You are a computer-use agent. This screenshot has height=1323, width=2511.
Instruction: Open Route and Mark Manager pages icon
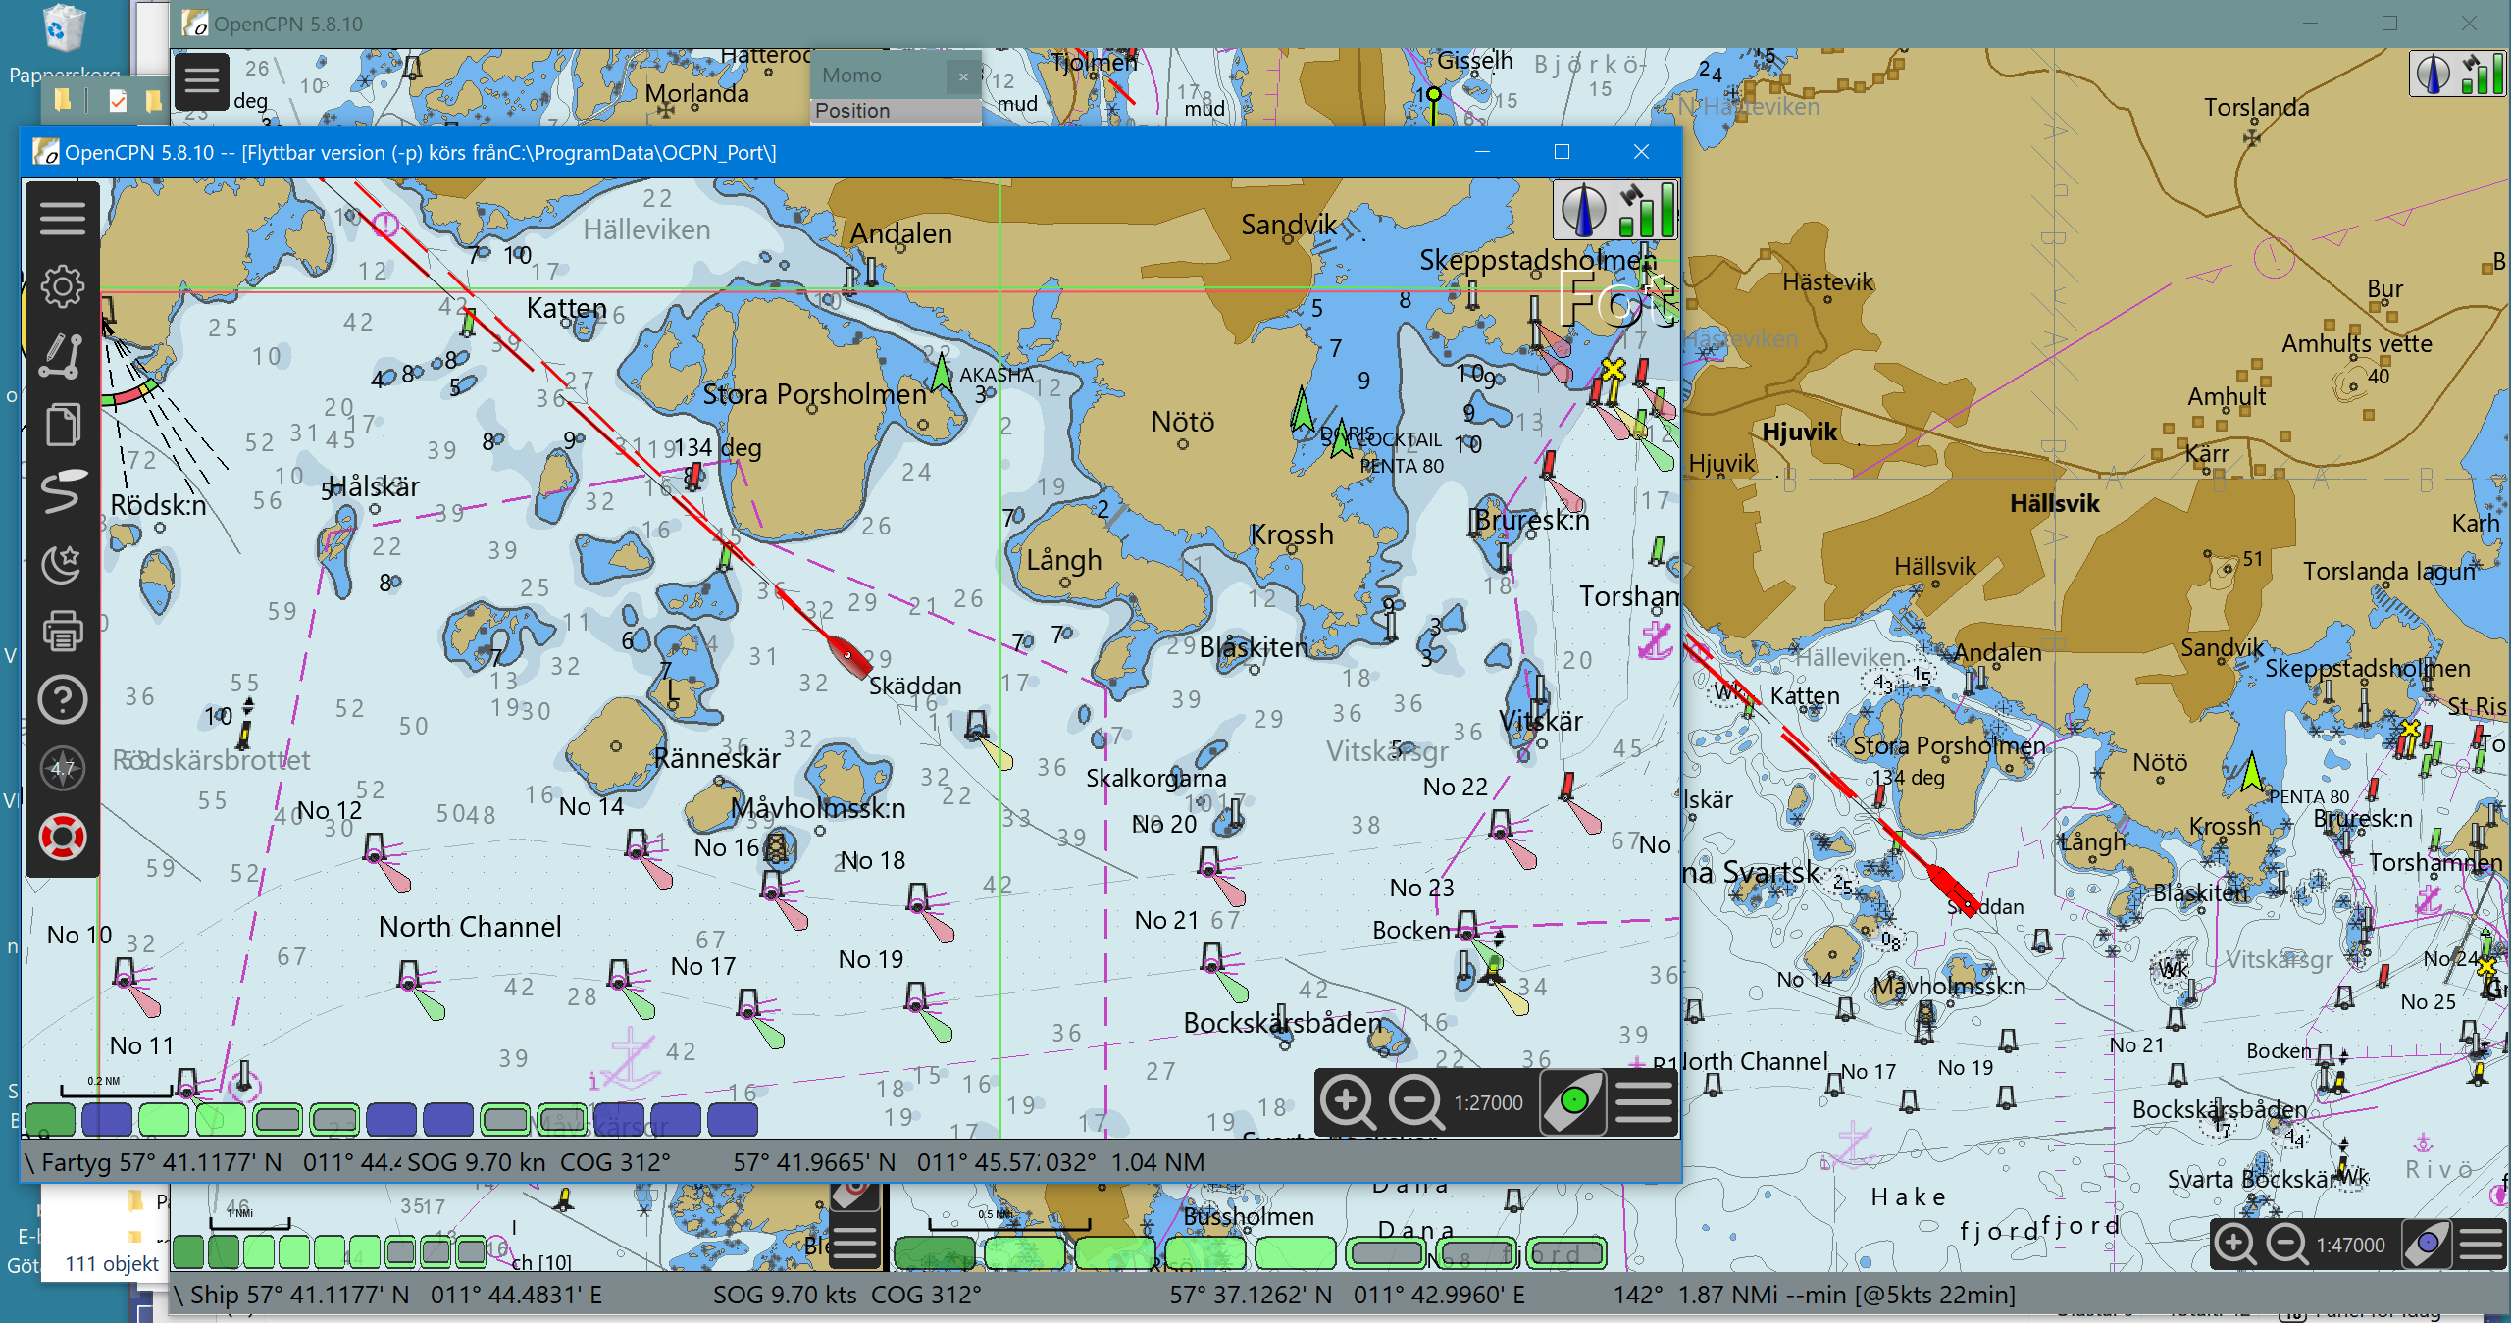click(62, 425)
